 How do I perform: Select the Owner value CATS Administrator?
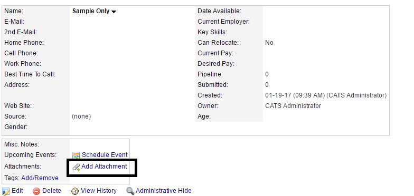tap(293, 106)
